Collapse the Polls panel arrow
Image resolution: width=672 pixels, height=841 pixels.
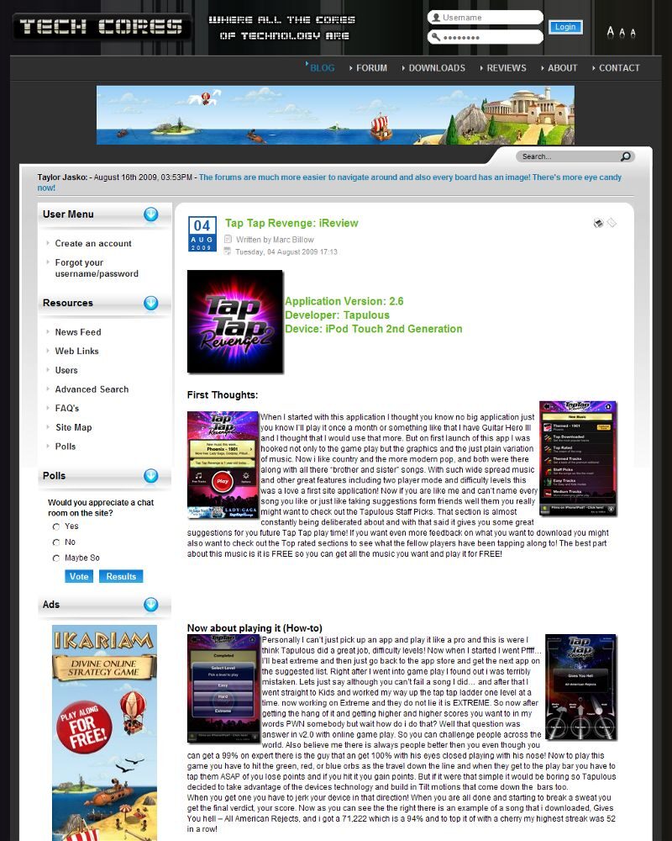click(x=151, y=476)
